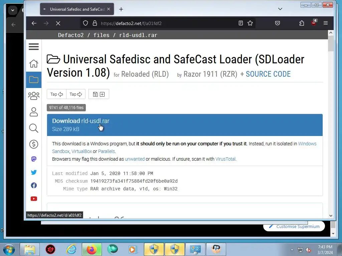Image resolution: width=342 pixels, height=256 pixels.
Task: Switch to Firefox in the taskbar
Action: (x=92, y=249)
